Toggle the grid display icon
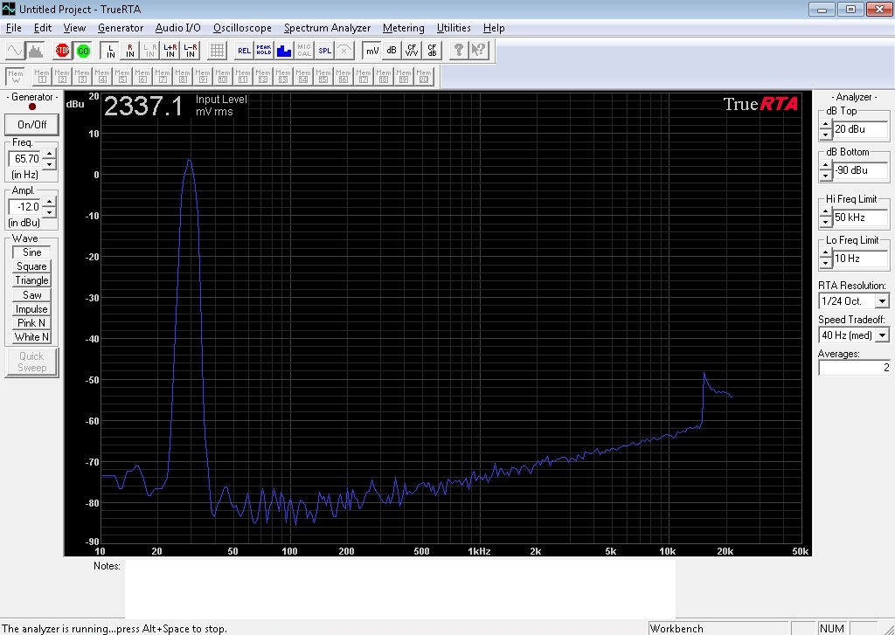This screenshot has height=635, width=895. pos(217,51)
